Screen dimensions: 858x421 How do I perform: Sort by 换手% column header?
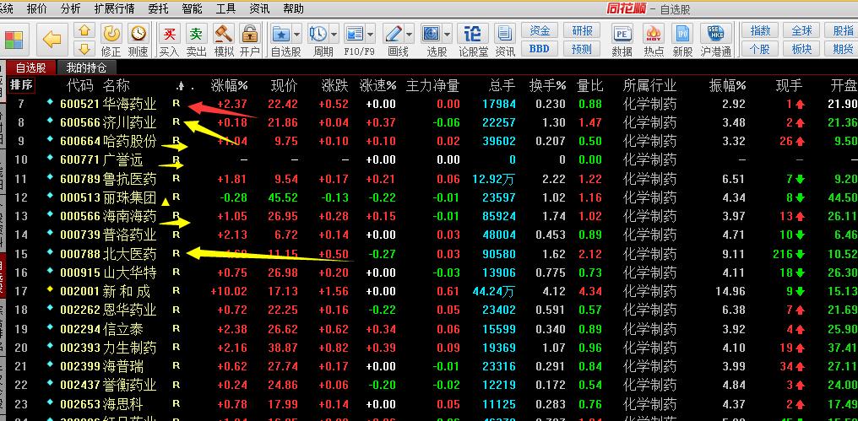coord(548,86)
